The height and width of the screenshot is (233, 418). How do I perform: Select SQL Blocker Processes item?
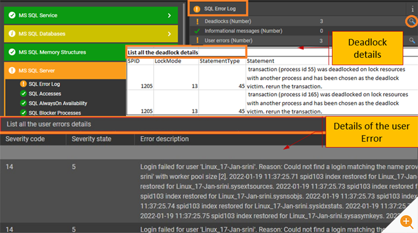pyautogui.click(x=55, y=113)
